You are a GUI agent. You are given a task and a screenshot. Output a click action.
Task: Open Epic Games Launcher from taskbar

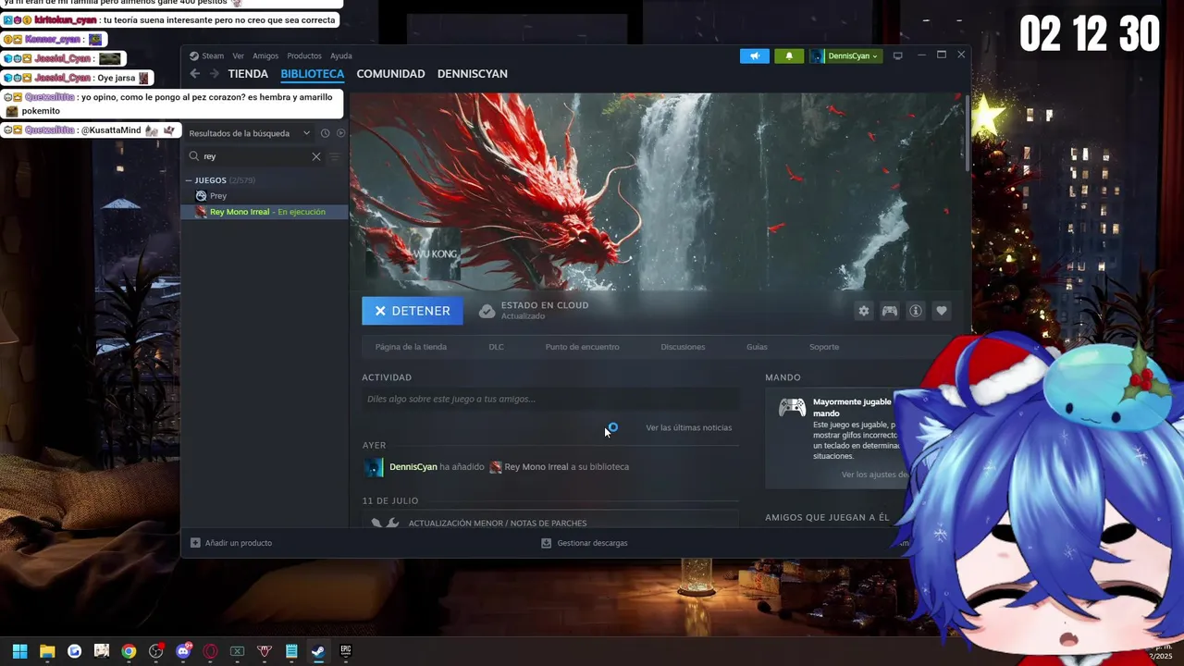[x=345, y=651]
